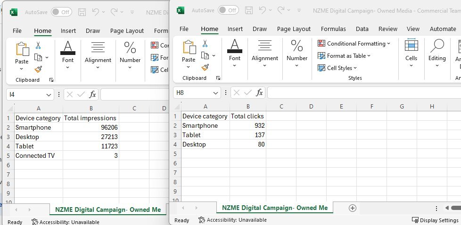Click Insert Function fx in clicks workbook

point(259,93)
